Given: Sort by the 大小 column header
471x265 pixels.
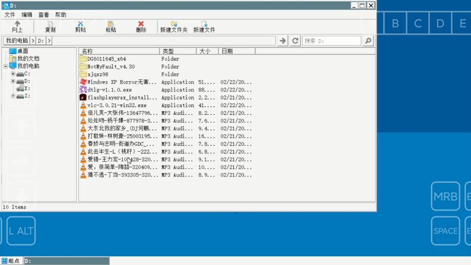Looking at the screenshot, I should 207,51.
